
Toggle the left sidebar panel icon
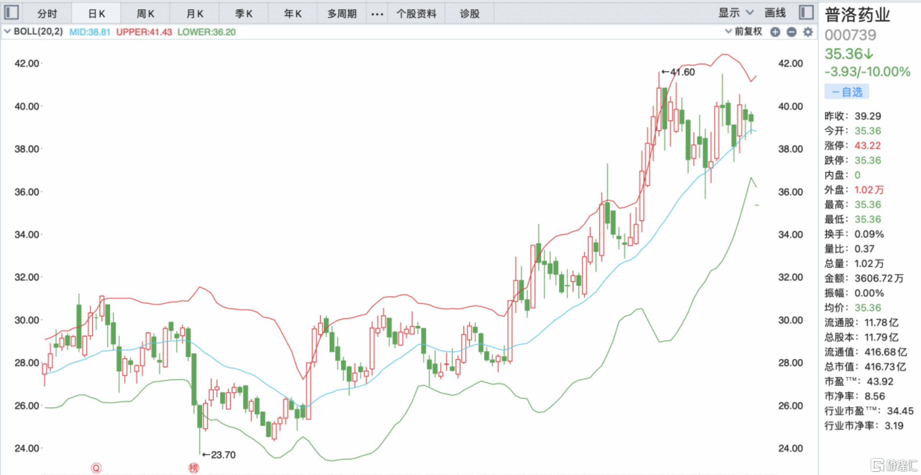[x=11, y=13]
